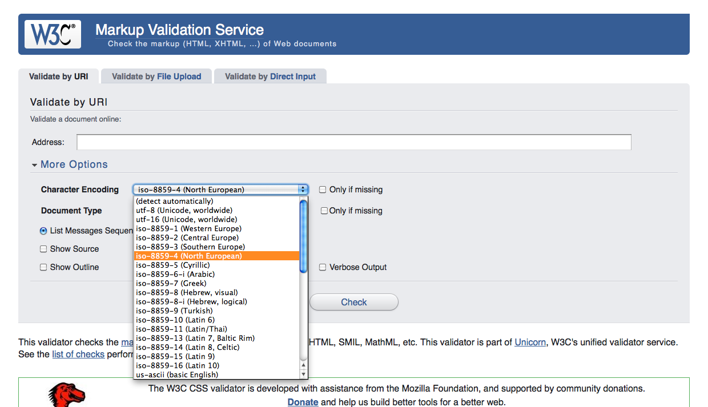The width and height of the screenshot is (708, 407).
Task: Select iso-8859-10 (Latin 6) option
Action: (x=216, y=320)
